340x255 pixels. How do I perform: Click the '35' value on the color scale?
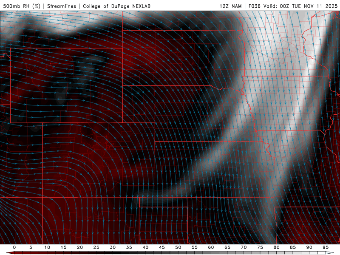(129, 247)
